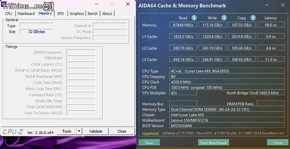Click the North Bridge Clock value 1400.0 MHz

(x=271, y=93)
